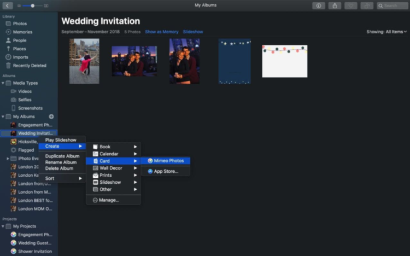Click the Show as Memory link
Screen dimensions: 410x256
pos(161,32)
